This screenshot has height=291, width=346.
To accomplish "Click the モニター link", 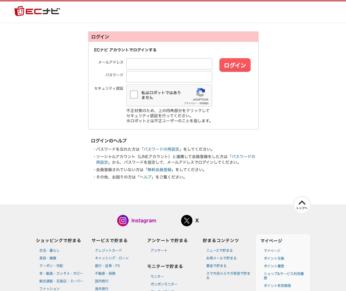I will [x=157, y=276].
